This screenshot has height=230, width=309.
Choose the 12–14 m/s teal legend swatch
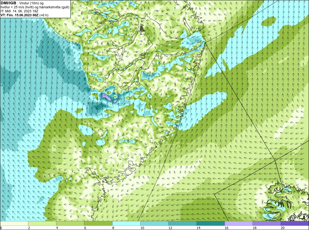tap(183, 223)
